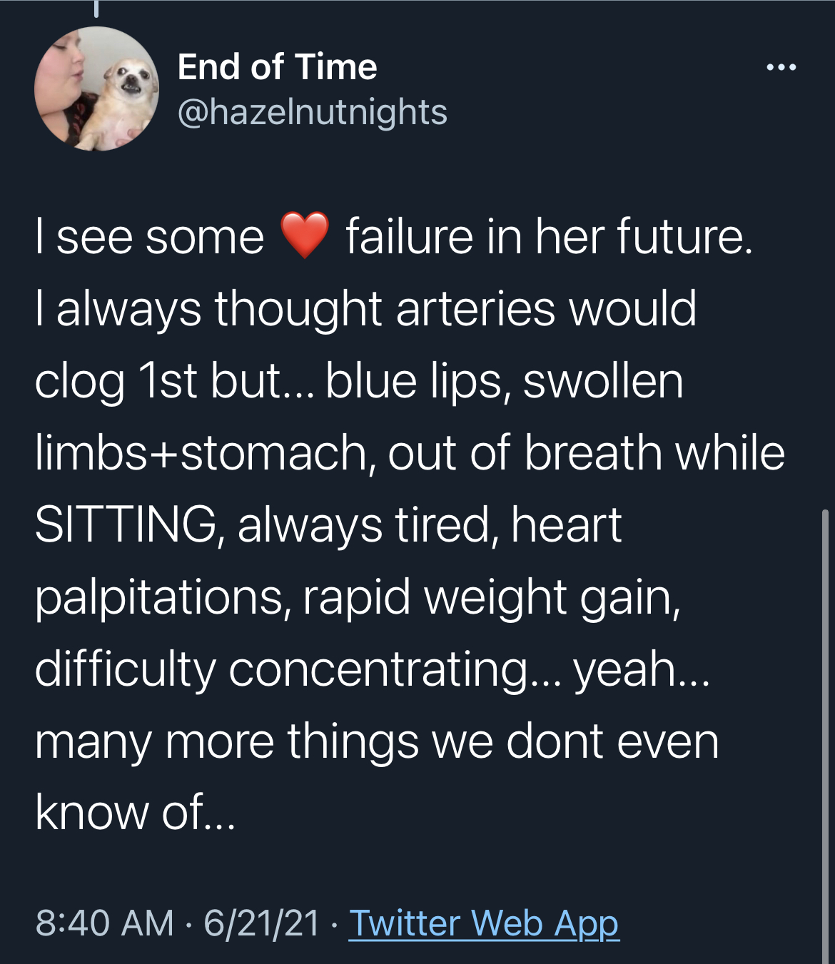This screenshot has width=835, height=964.
Task: Click the word 'palpitations' in the tweet
Action: tap(158, 598)
